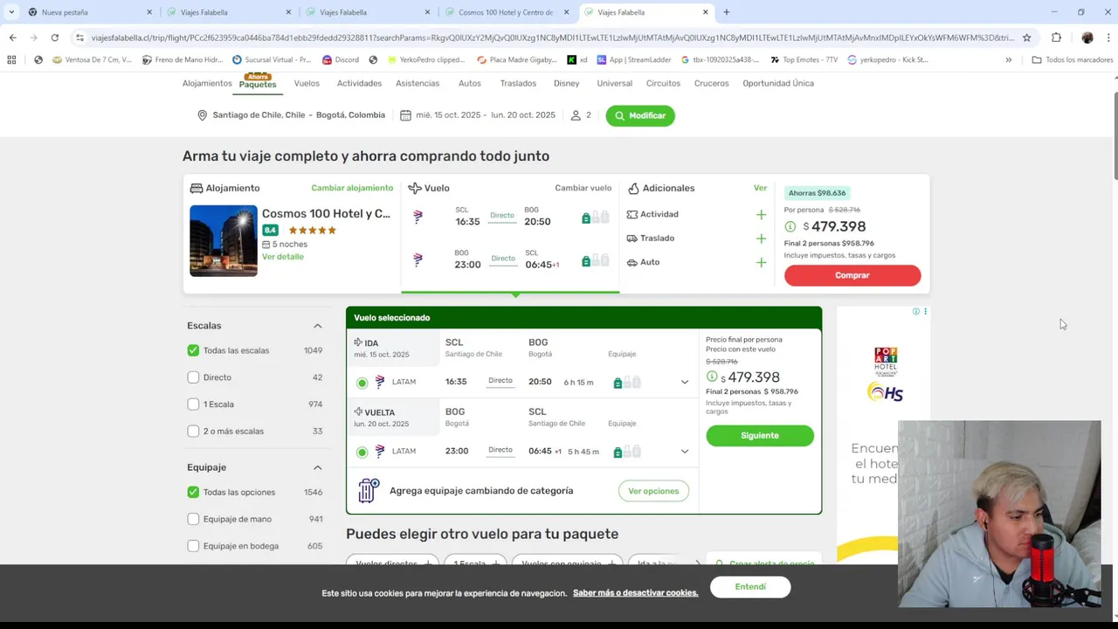Reload the page with refresh icon
This screenshot has width=1118, height=629.
click(x=54, y=38)
